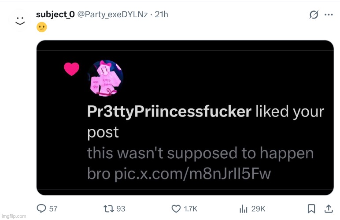Click the "liked your post" notification text
This screenshot has width=340, height=220.
[x=290, y=112]
